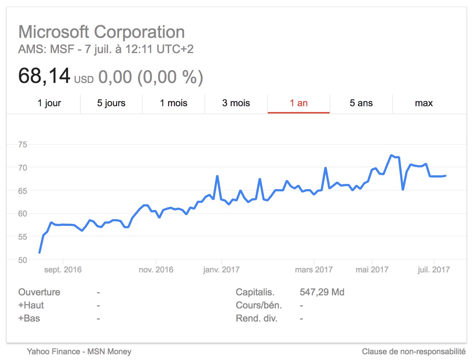Open the 3 mois tab
Image resolution: width=473 pixels, height=363 pixels.
(236, 103)
